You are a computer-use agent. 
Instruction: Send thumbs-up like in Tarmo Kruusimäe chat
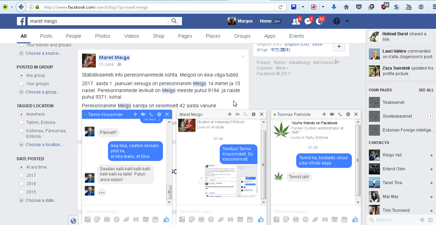pyautogui.click(x=166, y=219)
